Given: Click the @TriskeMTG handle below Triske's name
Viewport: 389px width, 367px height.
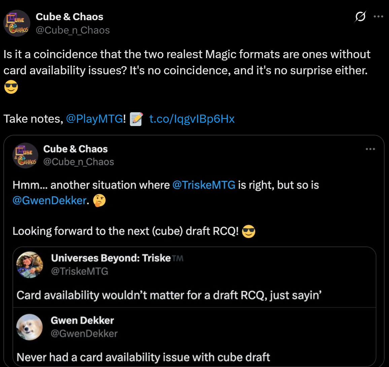Looking at the screenshot, I should [x=79, y=271].
